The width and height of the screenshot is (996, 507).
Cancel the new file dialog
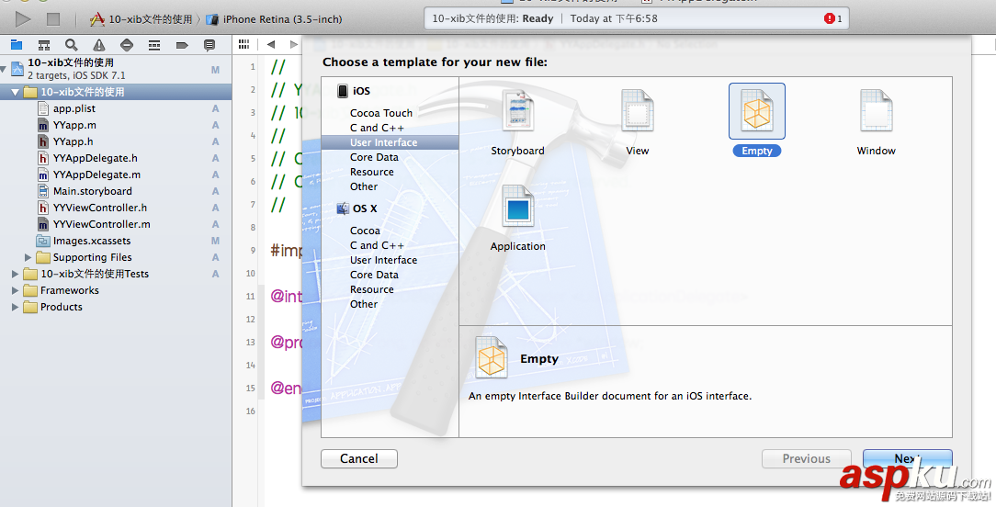[359, 458]
